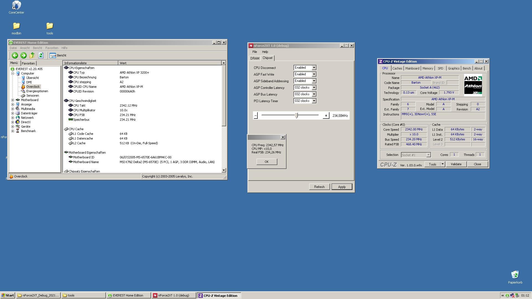The image size is (532, 299).
Task: Select Sensoren in the EVEREST tree
Action: coord(32,96)
